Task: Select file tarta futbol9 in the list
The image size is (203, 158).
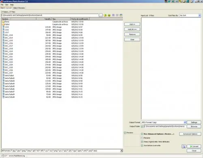Action: 10,94
